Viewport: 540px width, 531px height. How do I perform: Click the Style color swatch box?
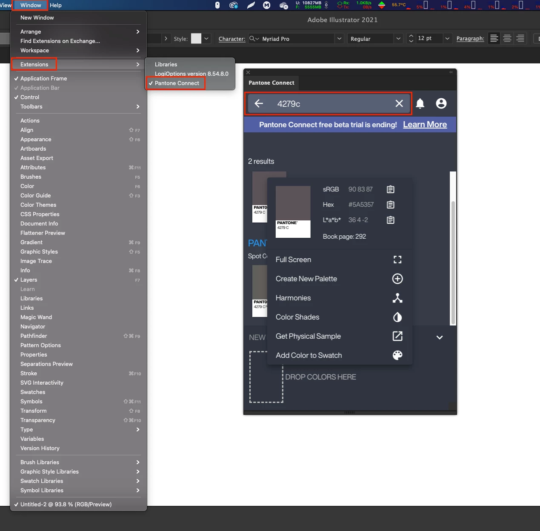click(196, 38)
